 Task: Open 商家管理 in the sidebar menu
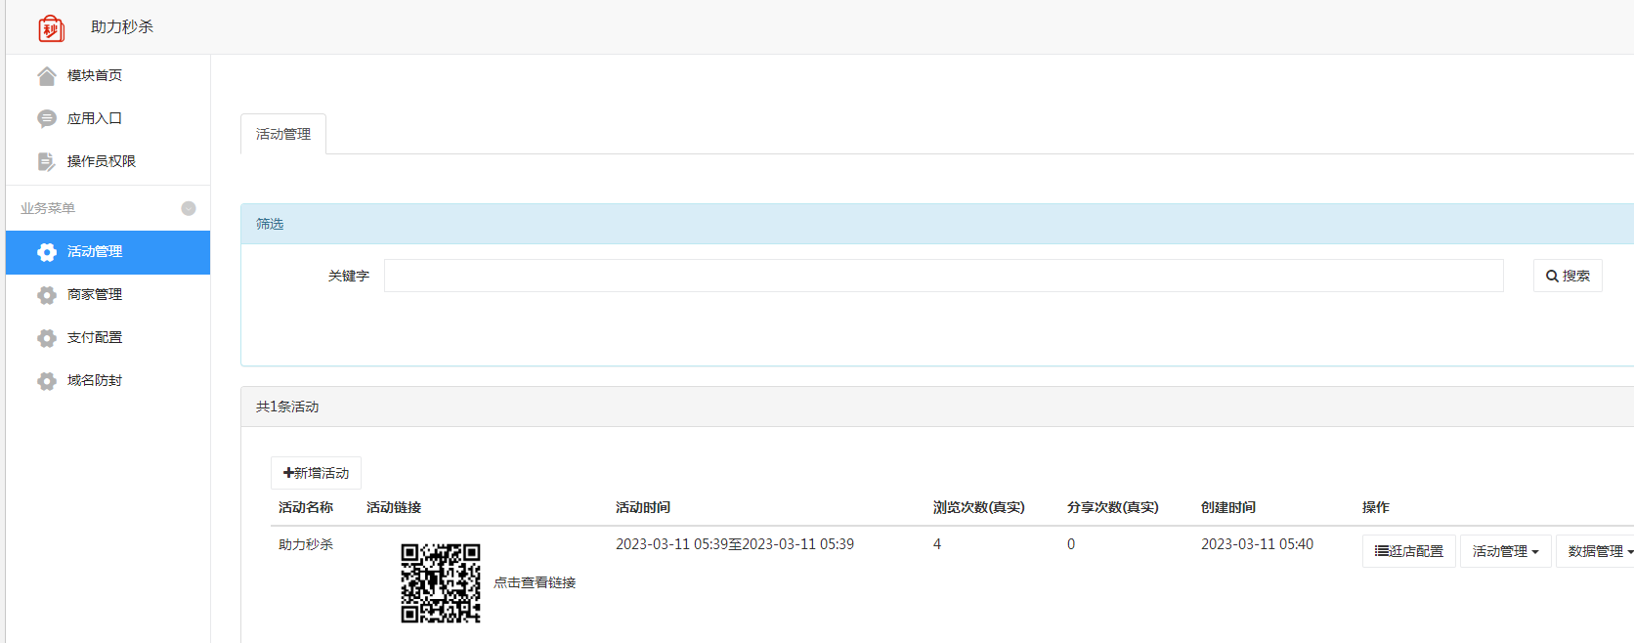tap(95, 295)
